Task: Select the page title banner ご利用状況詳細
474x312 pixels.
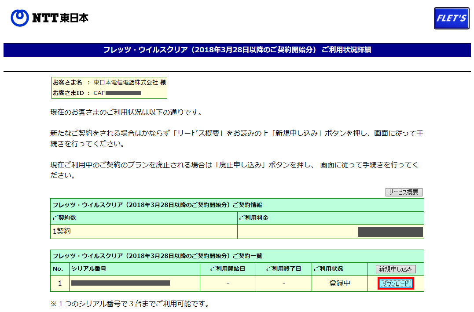Action: pyautogui.click(x=237, y=50)
